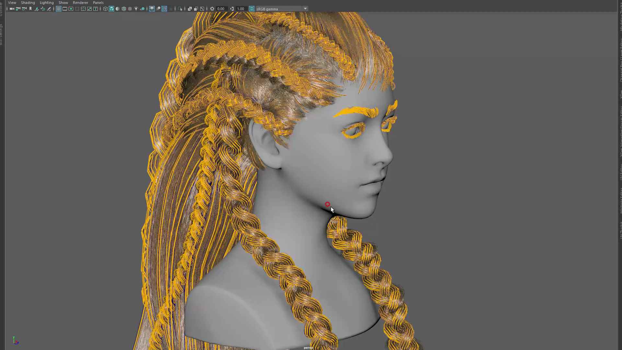Open the Show menu
Viewport: 622px width, 350px height.
pyautogui.click(x=63, y=3)
